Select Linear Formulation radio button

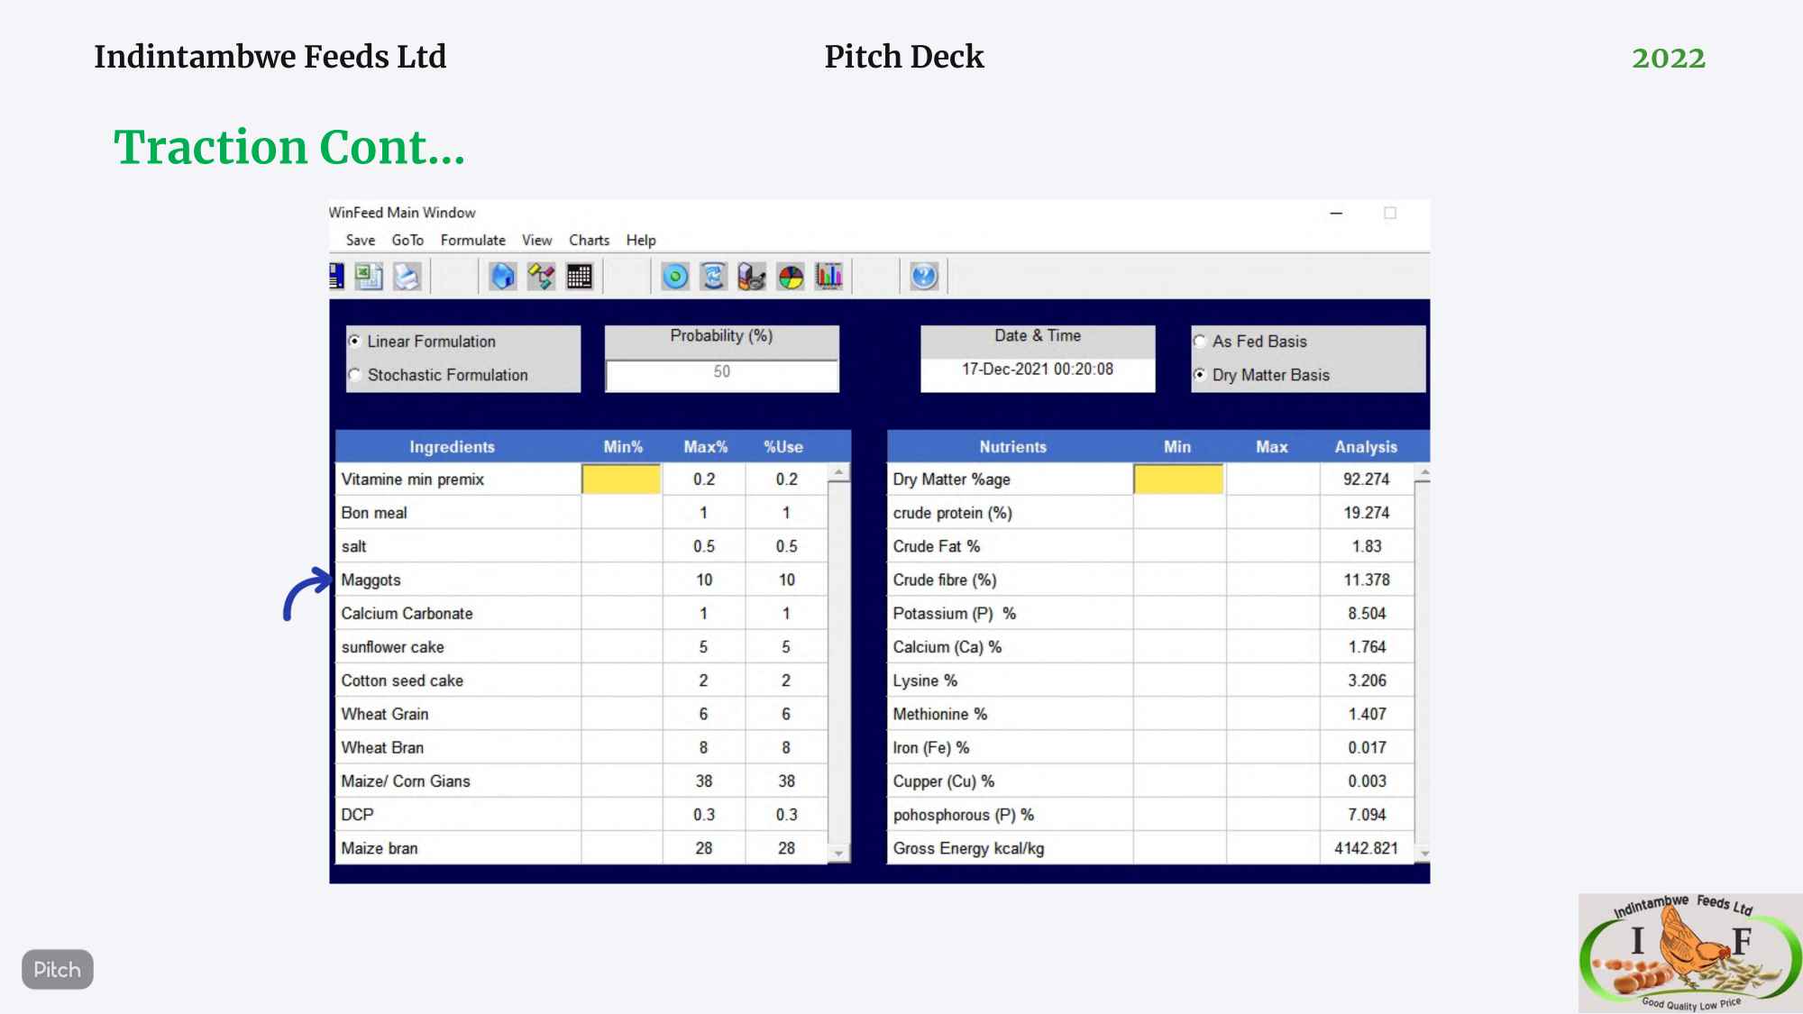[355, 342]
